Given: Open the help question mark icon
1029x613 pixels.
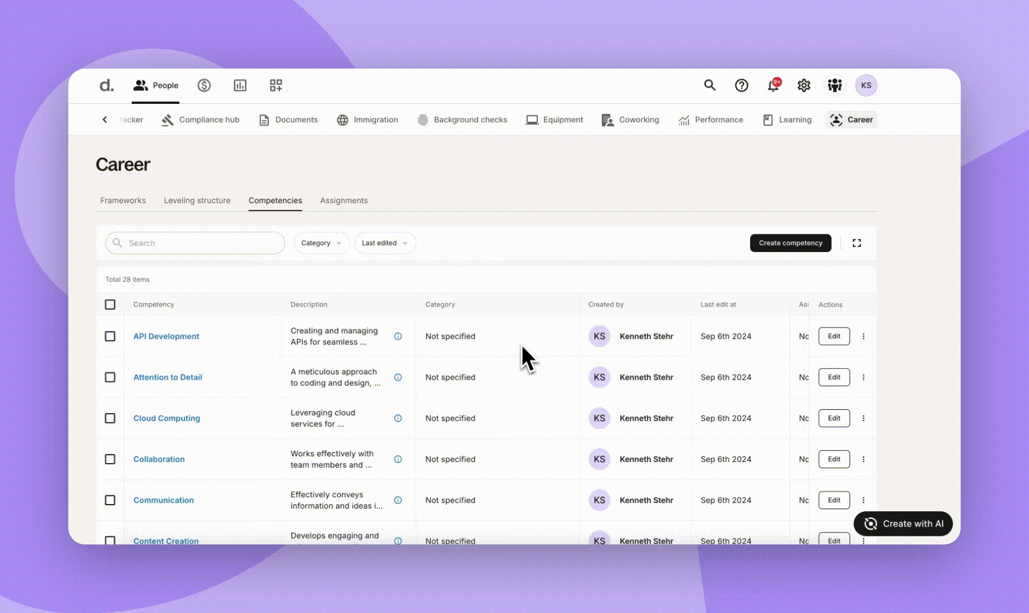Looking at the screenshot, I should click(742, 85).
